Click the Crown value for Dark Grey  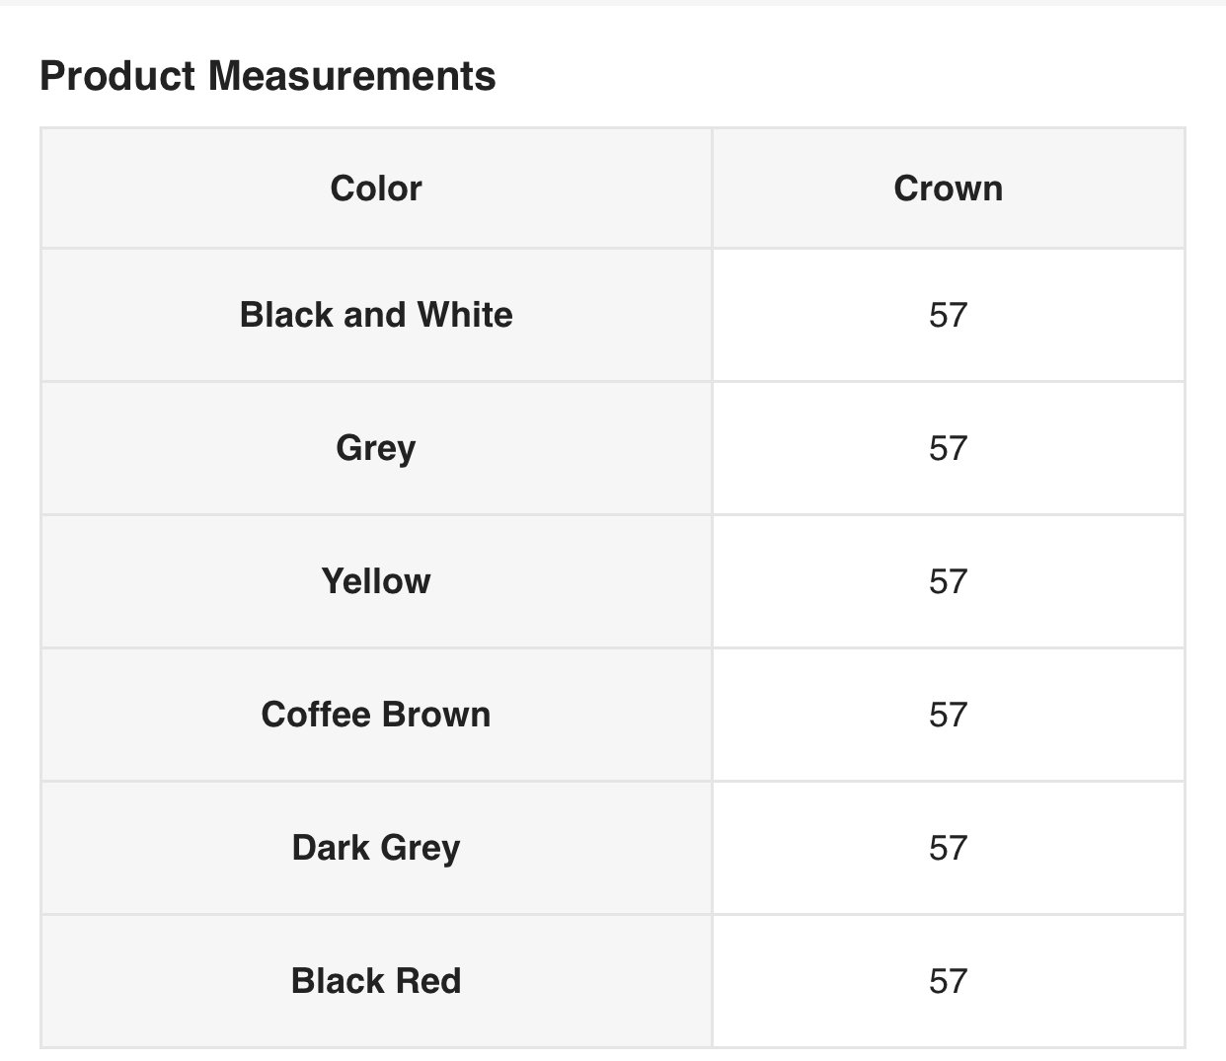point(948,848)
